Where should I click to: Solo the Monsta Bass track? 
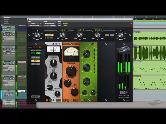pos(10,79)
